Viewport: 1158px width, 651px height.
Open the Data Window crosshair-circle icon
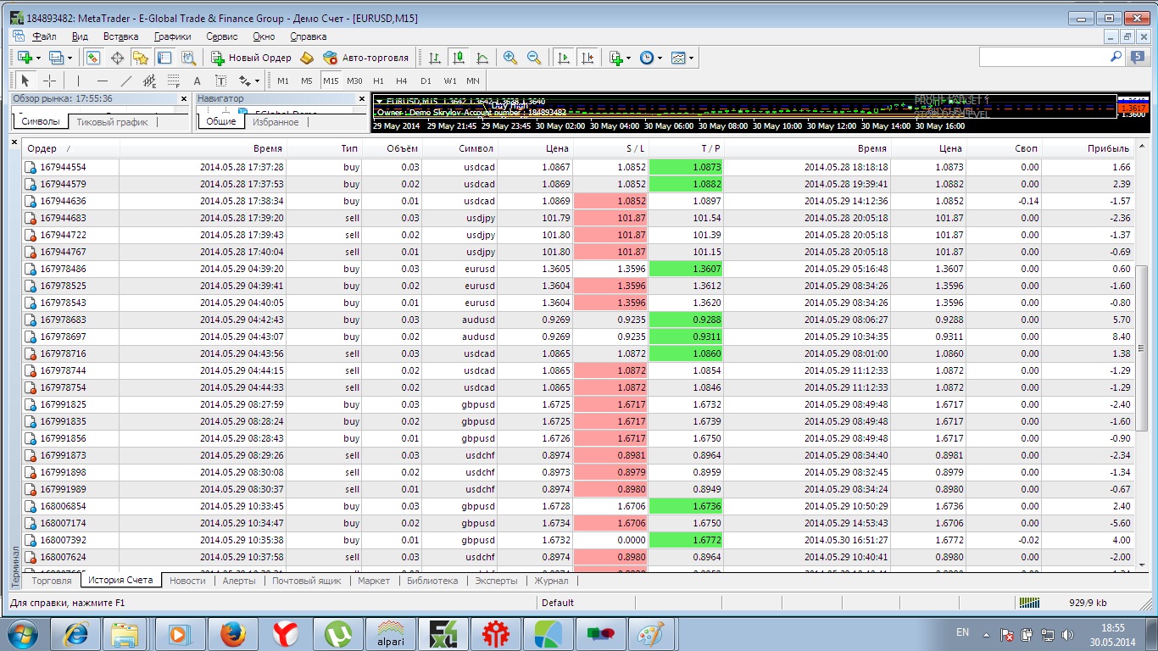(x=117, y=58)
